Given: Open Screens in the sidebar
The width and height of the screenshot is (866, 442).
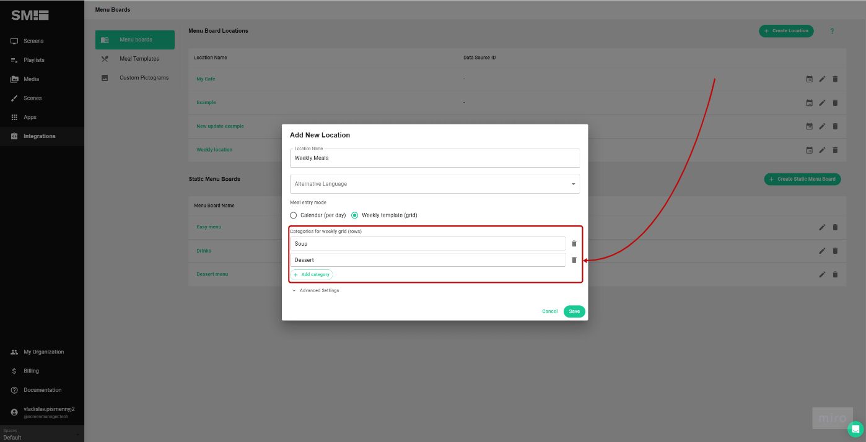Looking at the screenshot, I should click(42, 41).
